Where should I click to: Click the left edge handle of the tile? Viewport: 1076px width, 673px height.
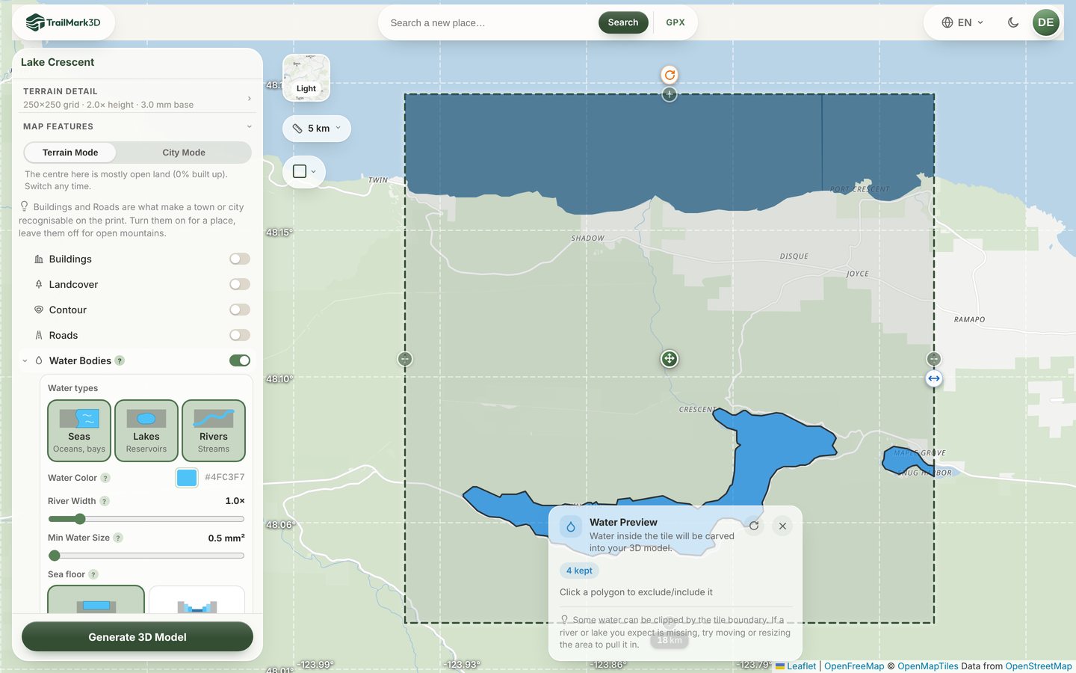405,359
